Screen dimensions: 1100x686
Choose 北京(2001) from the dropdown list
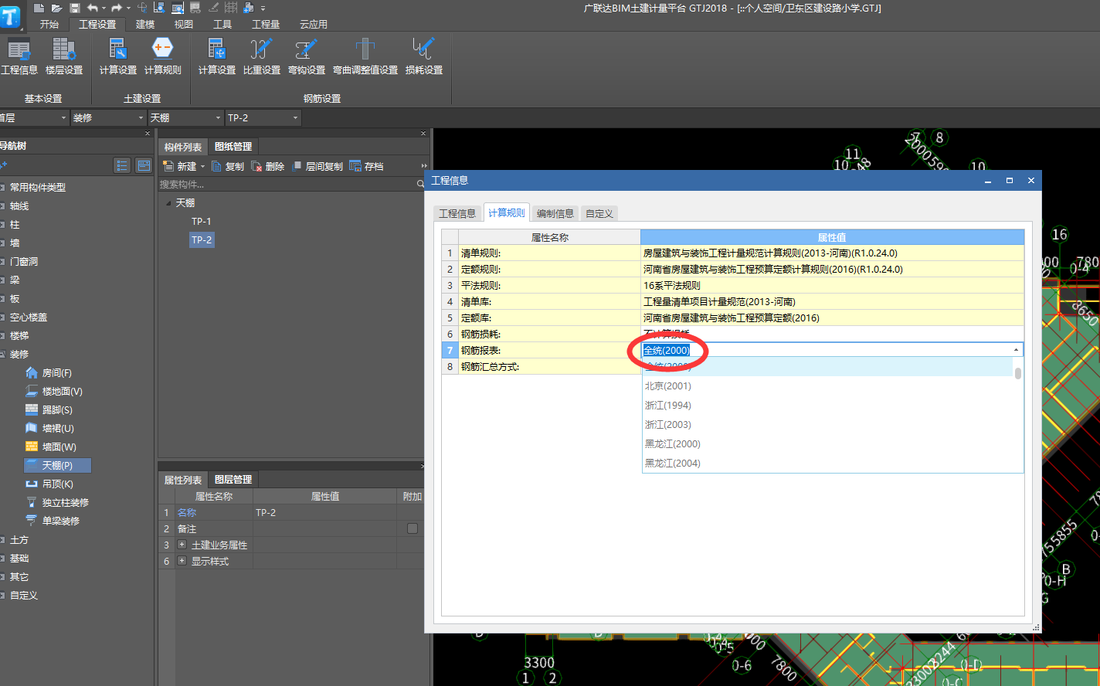pos(827,385)
